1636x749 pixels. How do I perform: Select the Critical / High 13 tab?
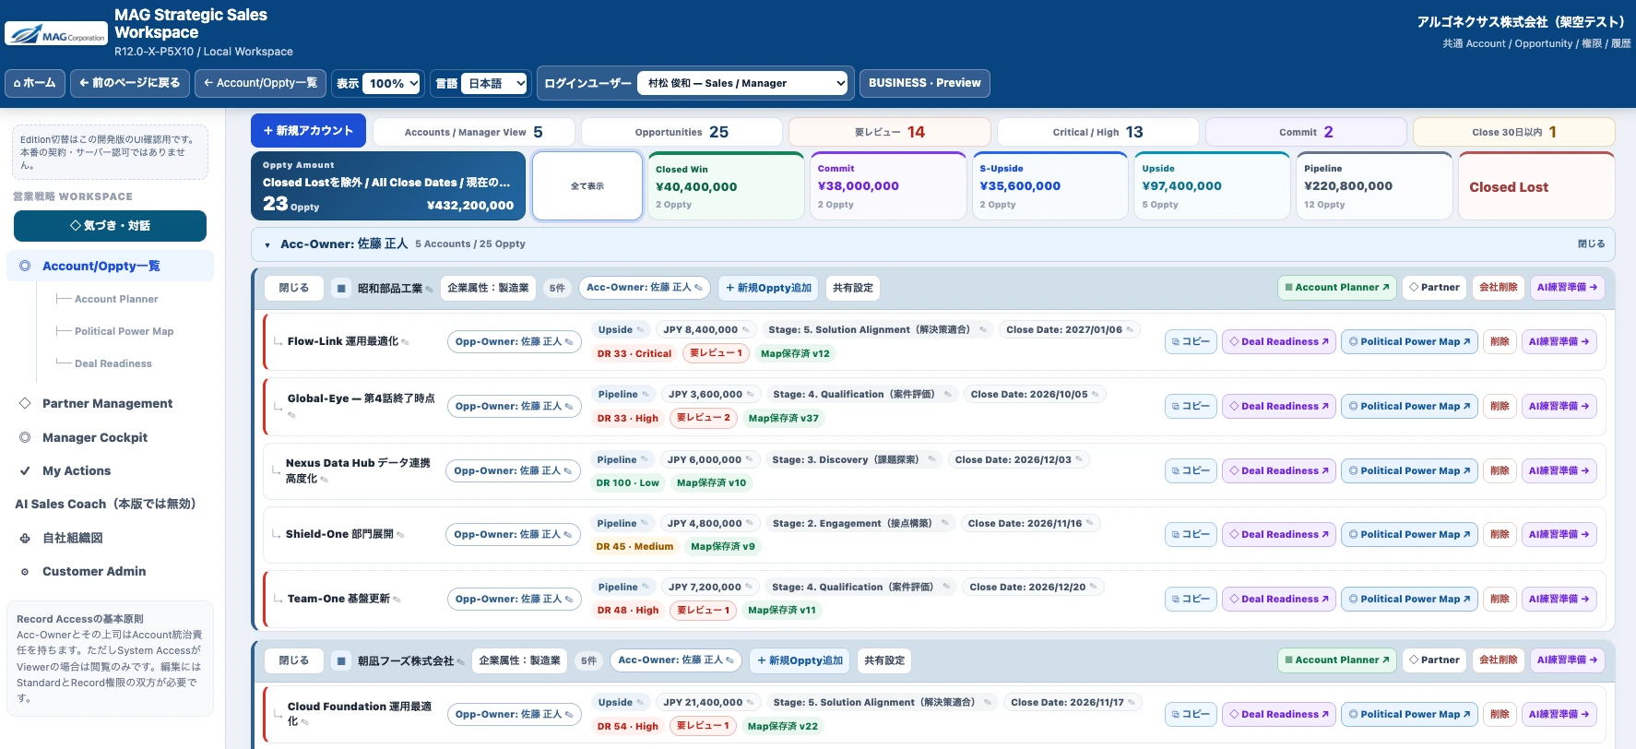[x=1098, y=132]
